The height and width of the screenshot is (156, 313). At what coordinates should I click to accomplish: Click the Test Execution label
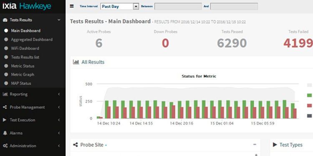(x=23, y=120)
